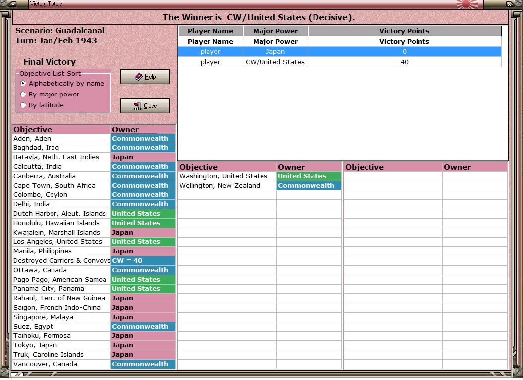Click the Japan owner cell for Singapore
Screen dimensions: 523x380
[143, 317]
